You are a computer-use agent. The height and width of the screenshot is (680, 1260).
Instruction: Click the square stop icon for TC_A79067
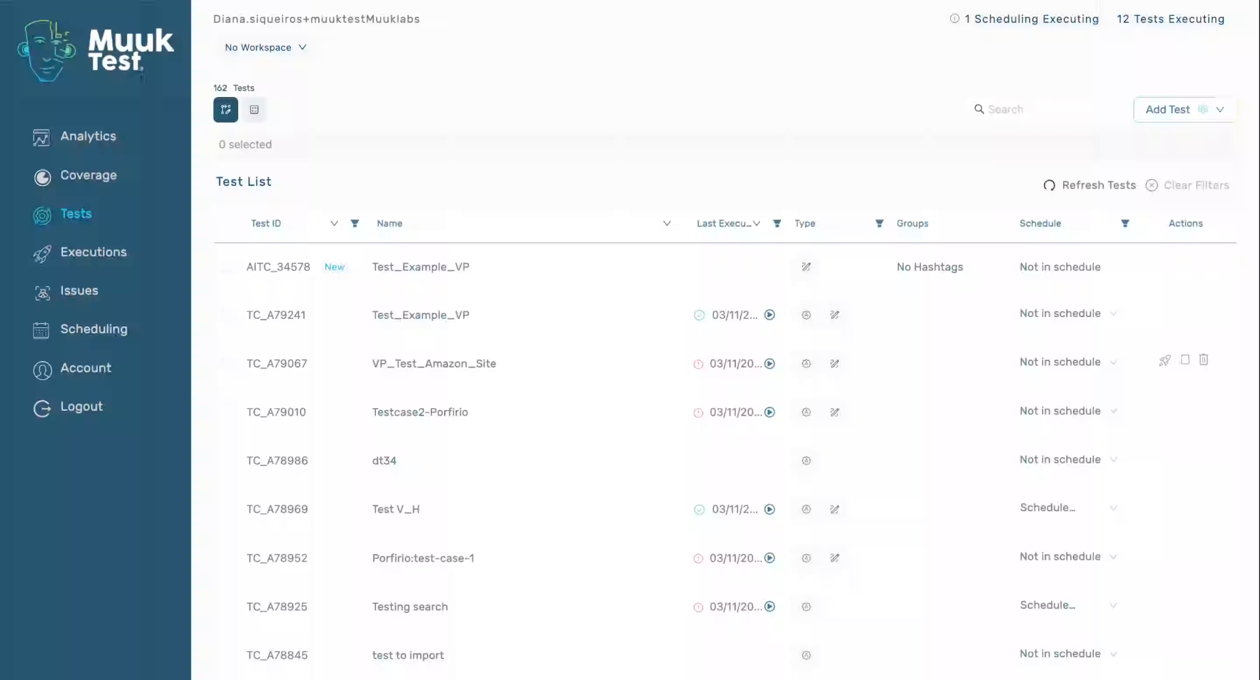(1185, 360)
